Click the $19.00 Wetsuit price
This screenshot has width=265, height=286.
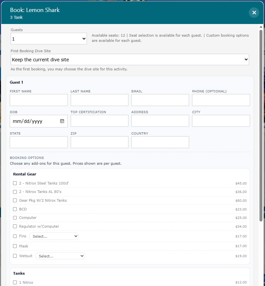pos(241,256)
